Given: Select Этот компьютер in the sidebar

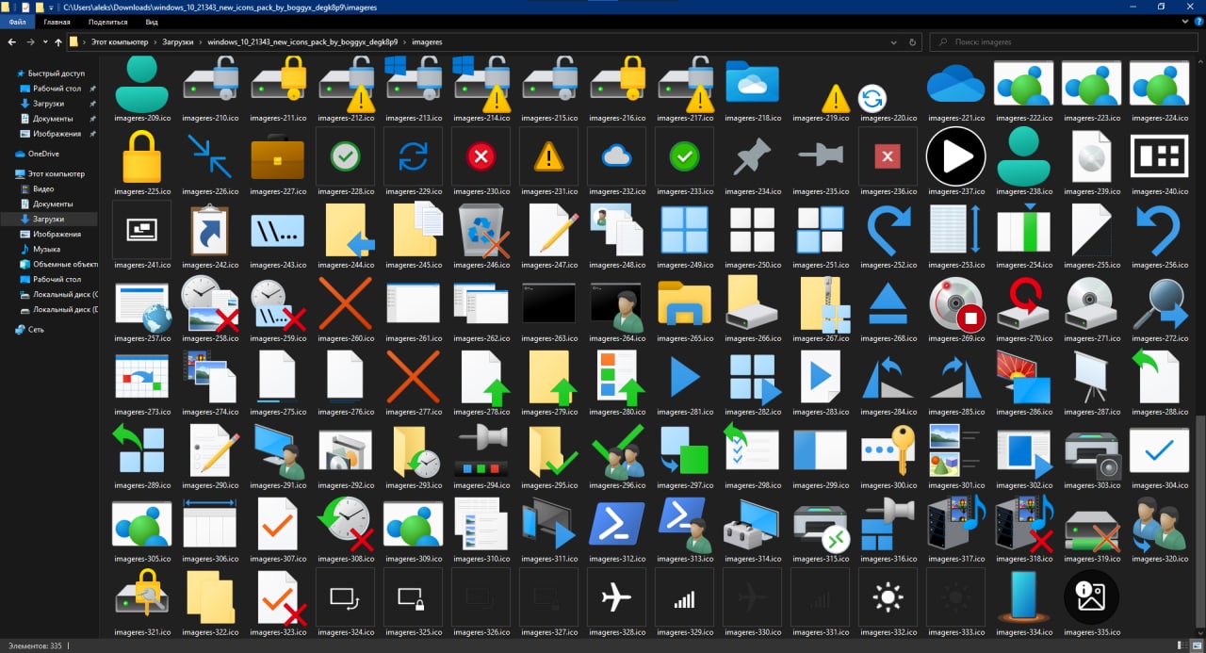Looking at the screenshot, I should click(x=57, y=174).
